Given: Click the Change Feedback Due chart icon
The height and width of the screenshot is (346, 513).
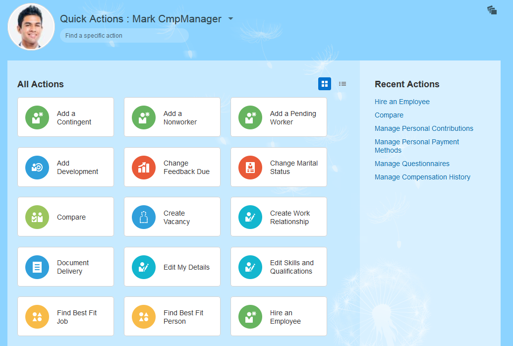Looking at the screenshot, I should (x=144, y=168).
